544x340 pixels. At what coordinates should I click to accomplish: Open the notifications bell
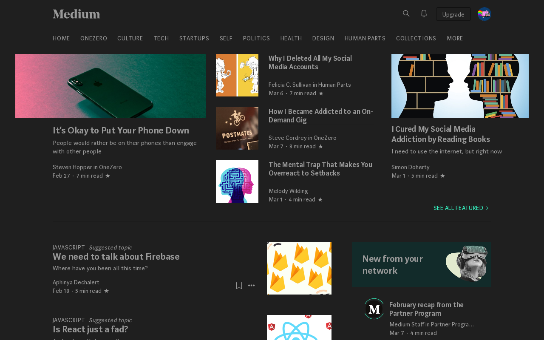[x=424, y=14]
